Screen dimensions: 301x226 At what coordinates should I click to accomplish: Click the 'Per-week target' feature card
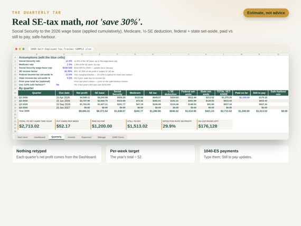pyautogui.click(x=150, y=154)
